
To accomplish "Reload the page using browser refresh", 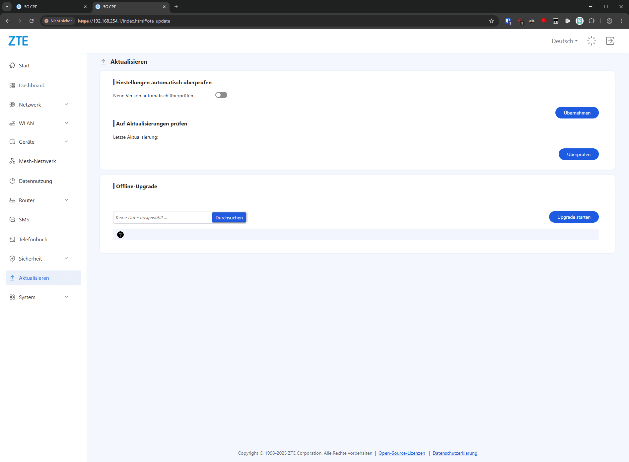I will coord(32,21).
